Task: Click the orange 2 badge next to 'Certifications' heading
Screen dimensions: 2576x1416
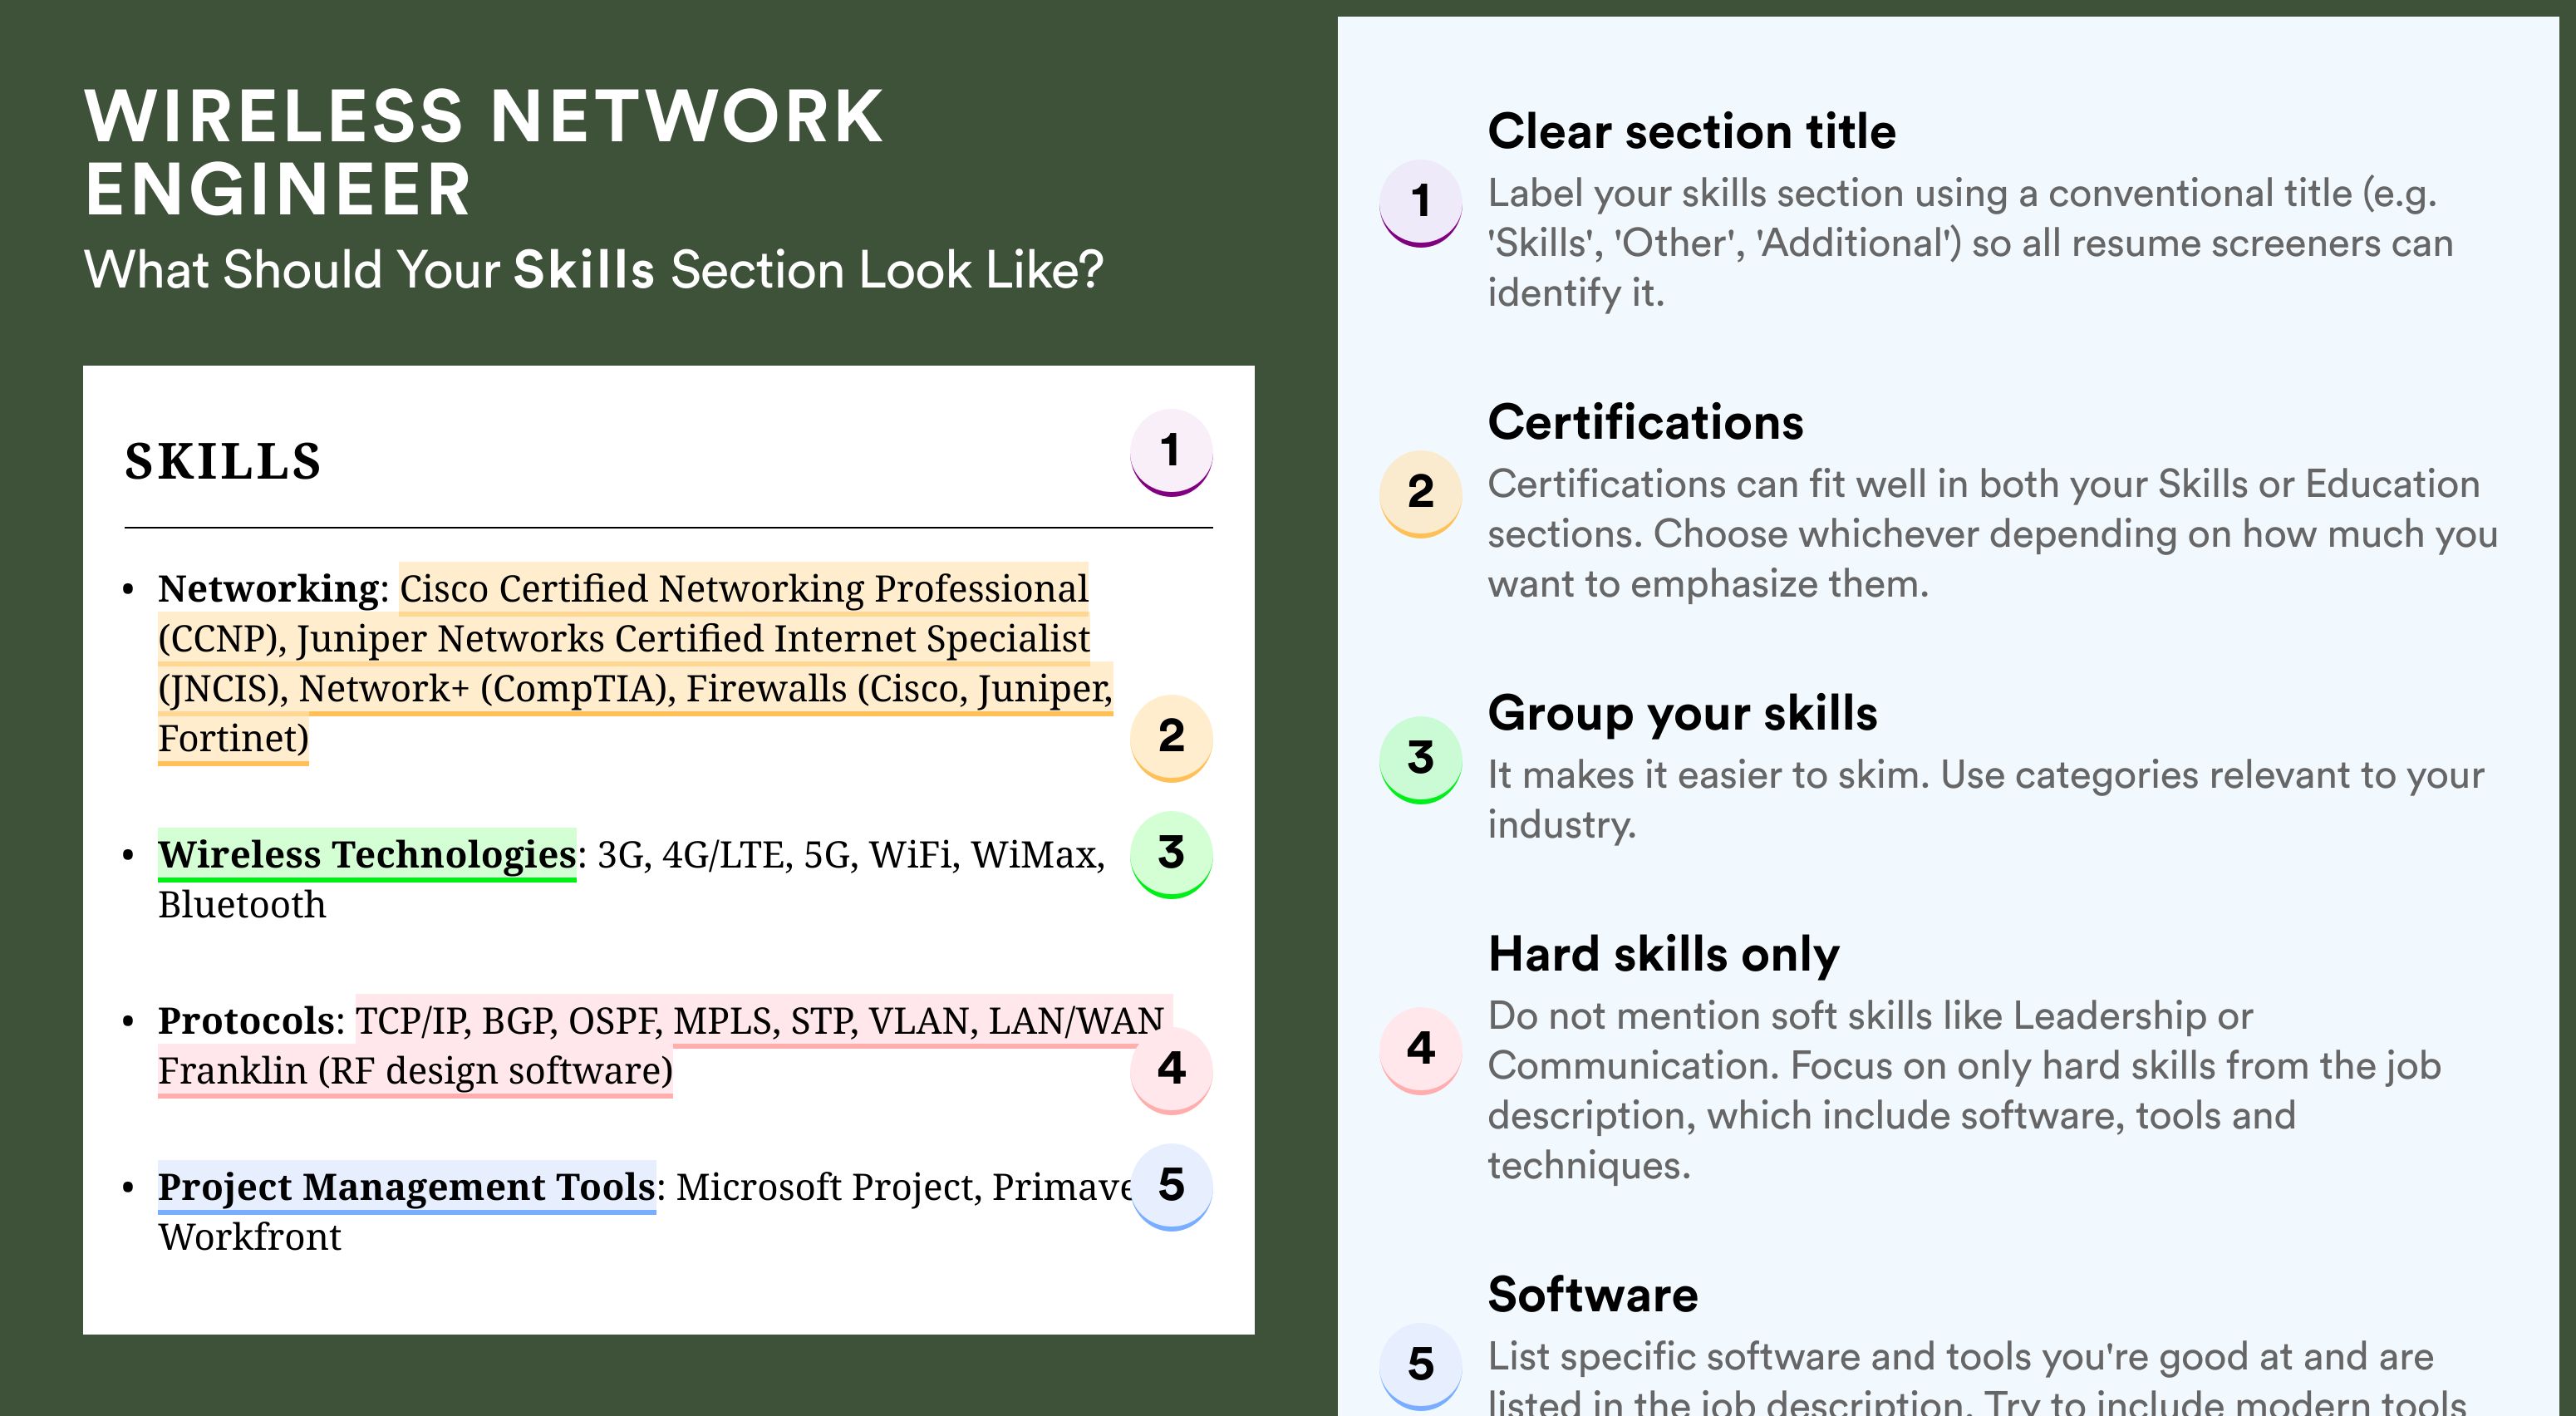Action: [1421, 493]
